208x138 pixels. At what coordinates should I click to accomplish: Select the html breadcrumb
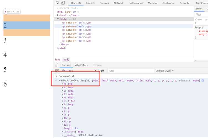(x=58, y=60)
